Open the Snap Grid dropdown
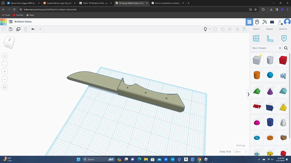This screenshot has width=291, height=163. point(240,152)
